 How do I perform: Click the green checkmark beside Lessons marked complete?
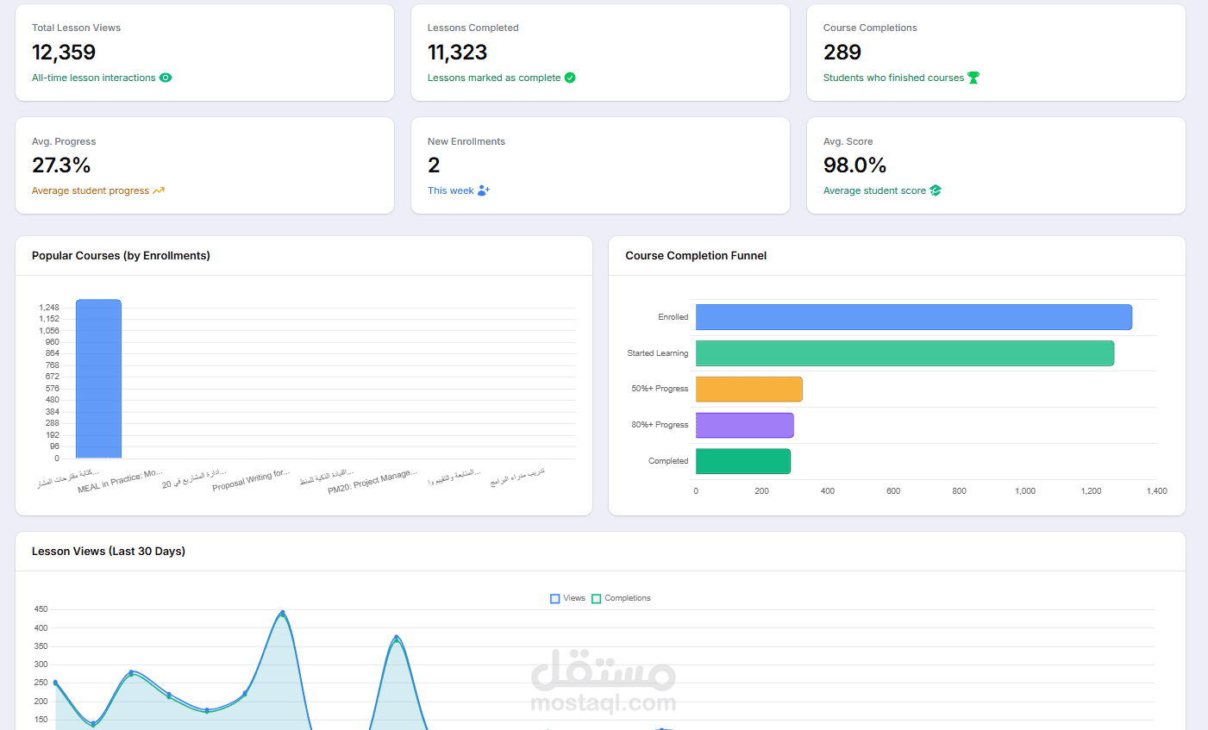pos(570,78)
